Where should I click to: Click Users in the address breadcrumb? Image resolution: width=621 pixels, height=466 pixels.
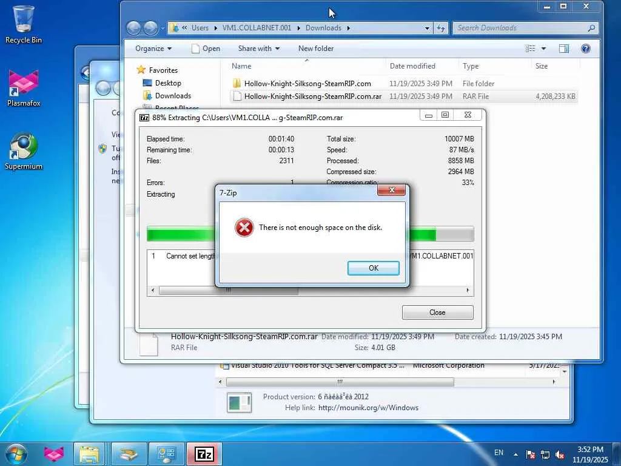pos(200,28)
